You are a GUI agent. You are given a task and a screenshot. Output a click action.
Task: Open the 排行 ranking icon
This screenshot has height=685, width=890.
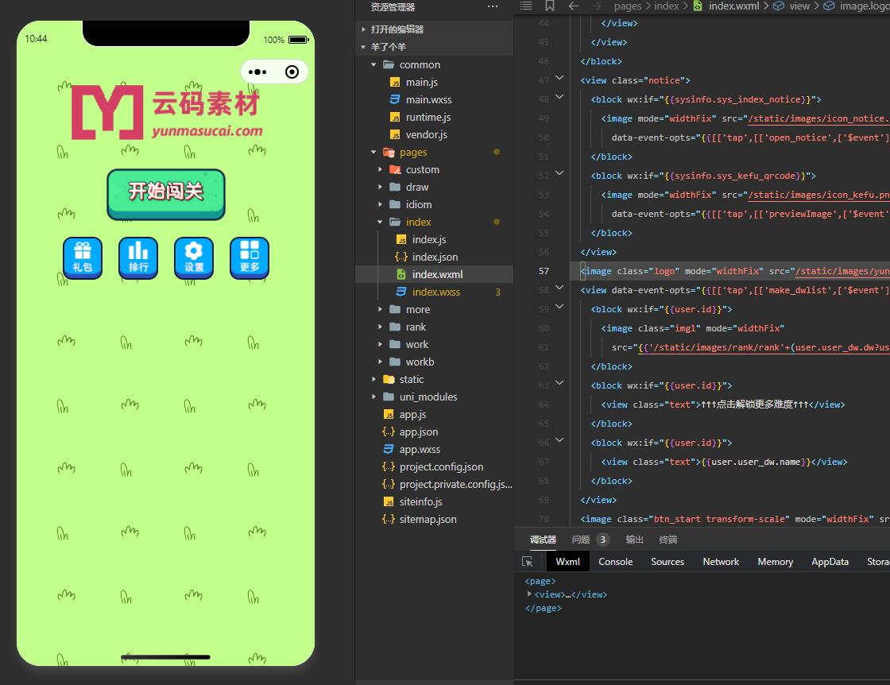(138, 257)
